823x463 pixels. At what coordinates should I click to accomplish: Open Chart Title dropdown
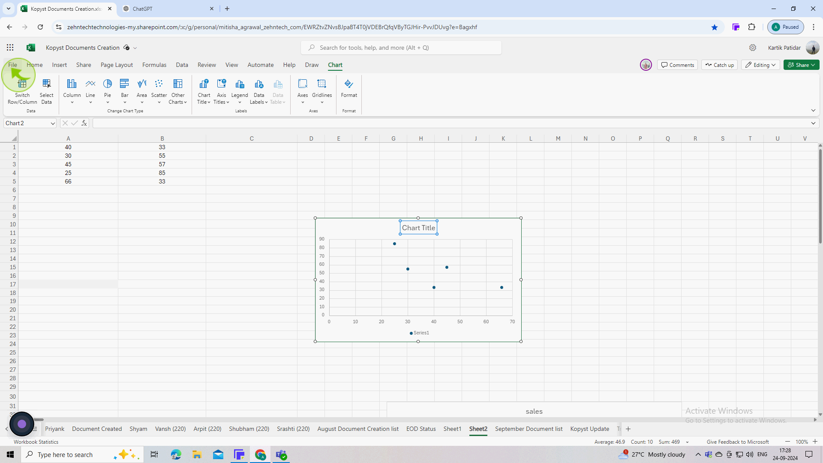pos(204,91)
